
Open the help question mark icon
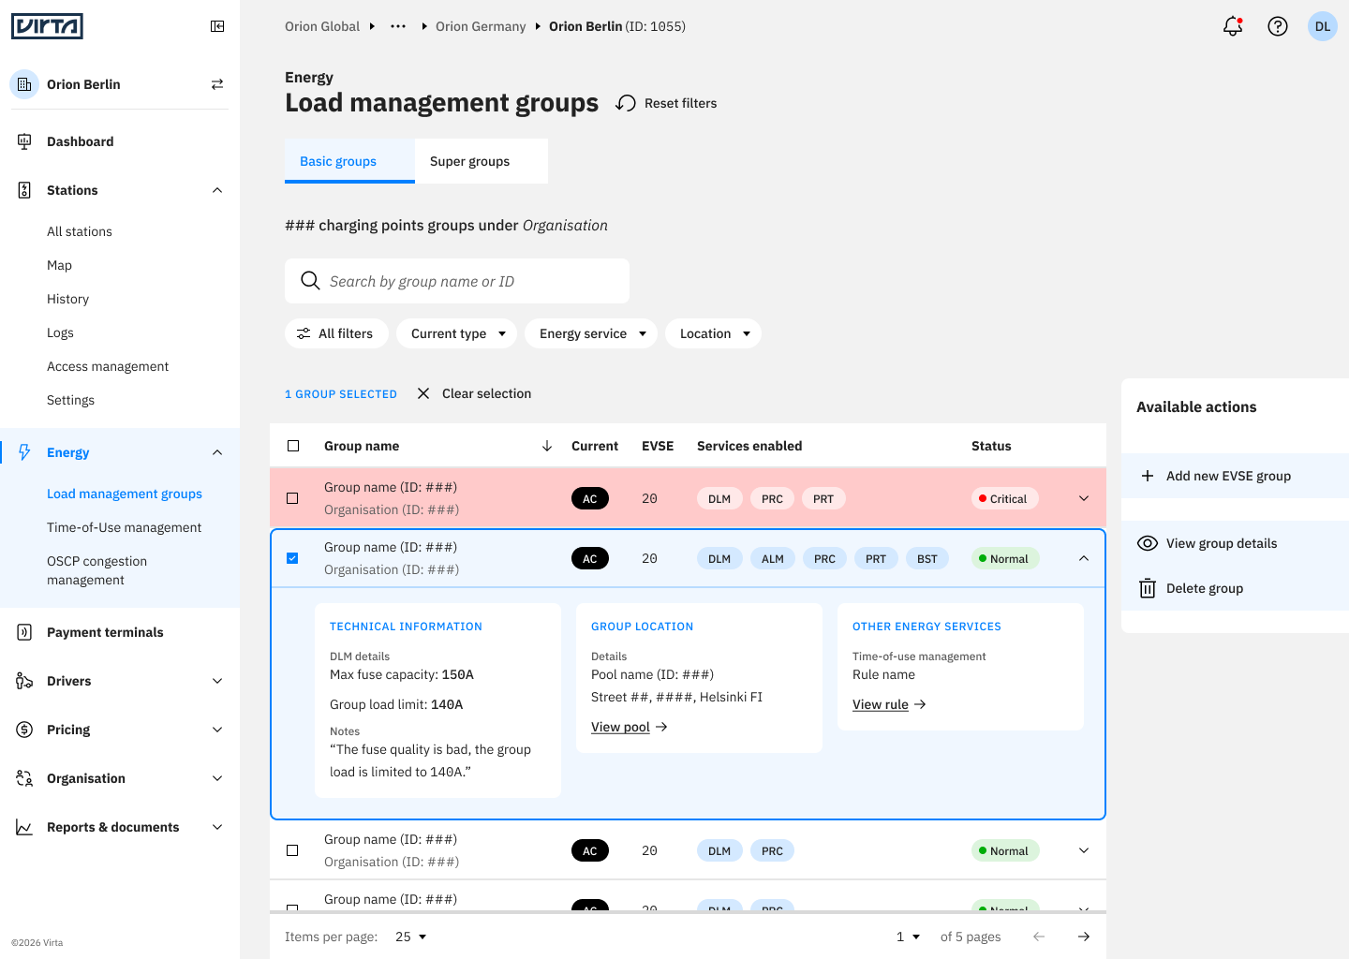[x=1278, y=26]
